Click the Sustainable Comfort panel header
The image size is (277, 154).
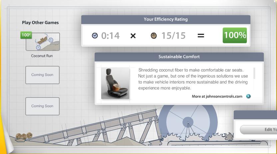[x=179, y=57]
